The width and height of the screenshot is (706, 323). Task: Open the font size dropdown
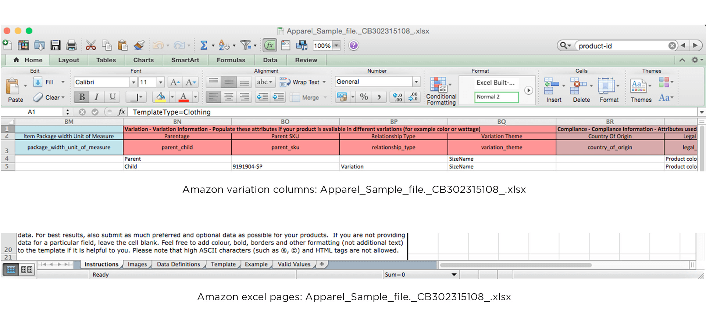click(160, 82)
